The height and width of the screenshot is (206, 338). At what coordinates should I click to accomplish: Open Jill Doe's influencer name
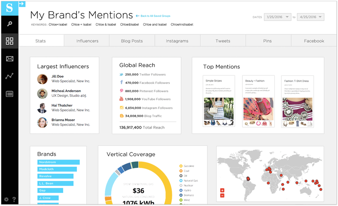57,76
